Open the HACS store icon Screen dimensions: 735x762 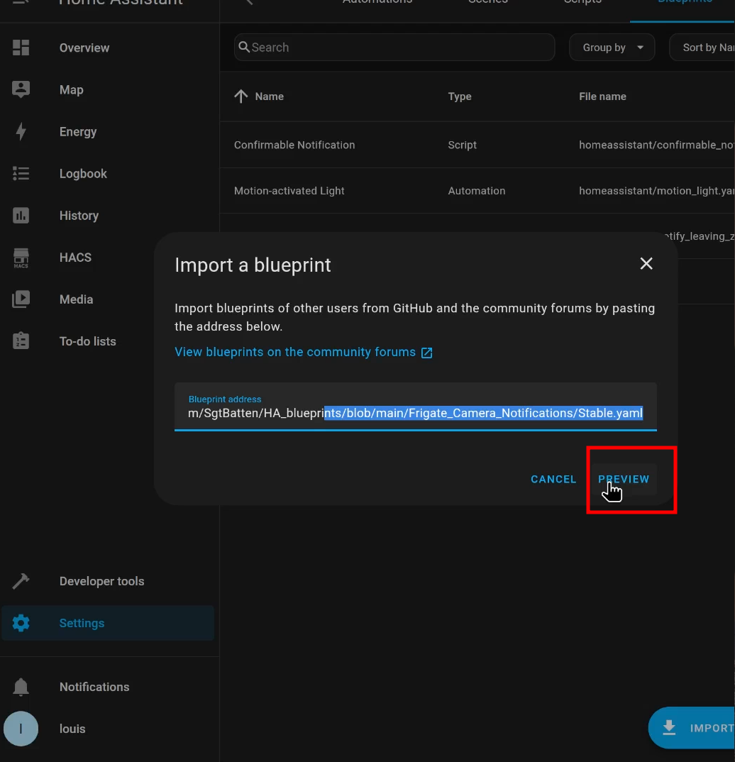click(21, 258)
